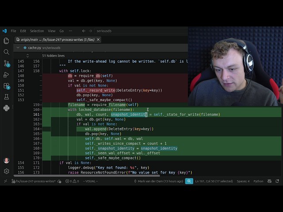Image resolution: width=283 pixels, height=212 pixels.
Task: Go back with the left arrow
Action: pos(84,31)
